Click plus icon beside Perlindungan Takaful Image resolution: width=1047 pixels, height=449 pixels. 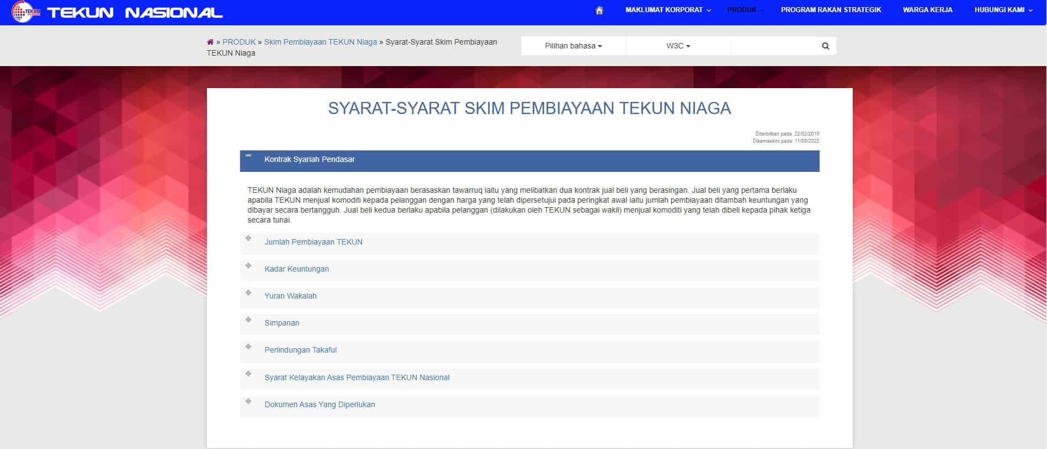click(x=248, y=346)
